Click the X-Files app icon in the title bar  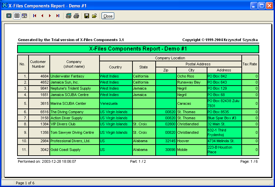point(5,5)
